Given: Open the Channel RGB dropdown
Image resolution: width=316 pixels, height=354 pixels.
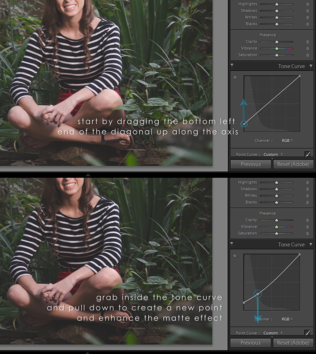Looking at the screenshot, I should coord(287,141).
